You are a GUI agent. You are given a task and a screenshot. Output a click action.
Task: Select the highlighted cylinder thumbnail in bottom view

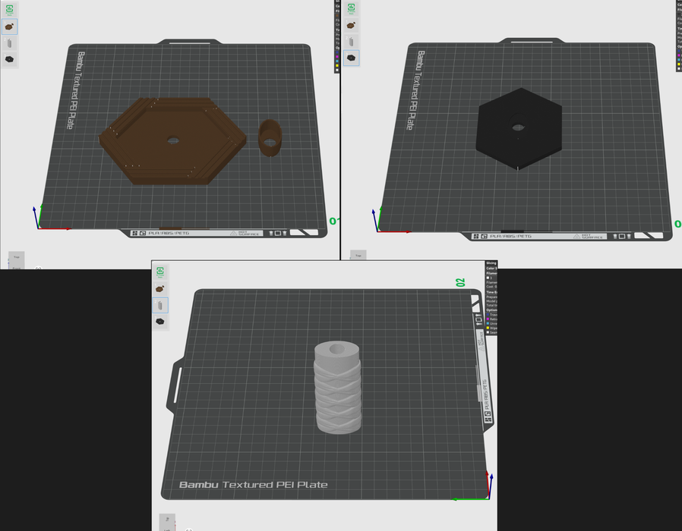click(161, 305)
